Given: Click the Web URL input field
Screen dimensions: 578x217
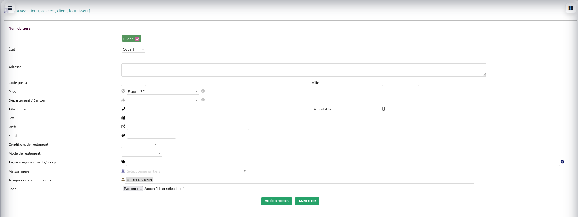Looking at the screenshot, I should tap(188, 127).
